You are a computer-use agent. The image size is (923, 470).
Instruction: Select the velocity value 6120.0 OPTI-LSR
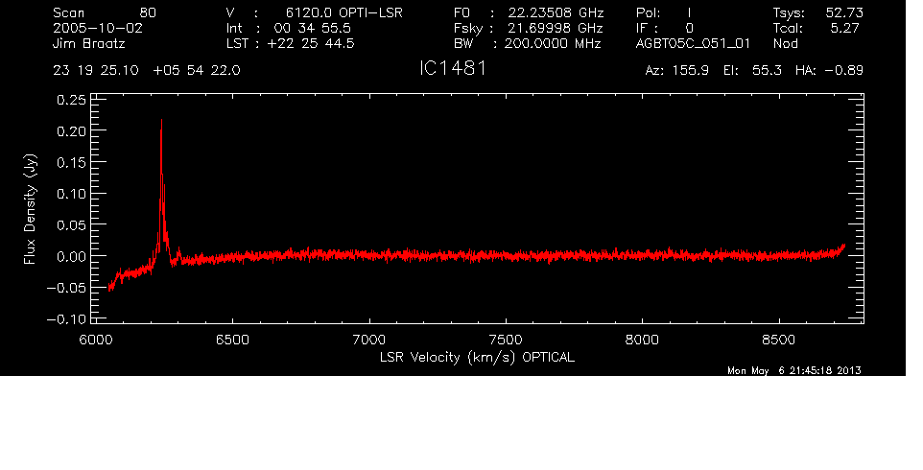343,12
